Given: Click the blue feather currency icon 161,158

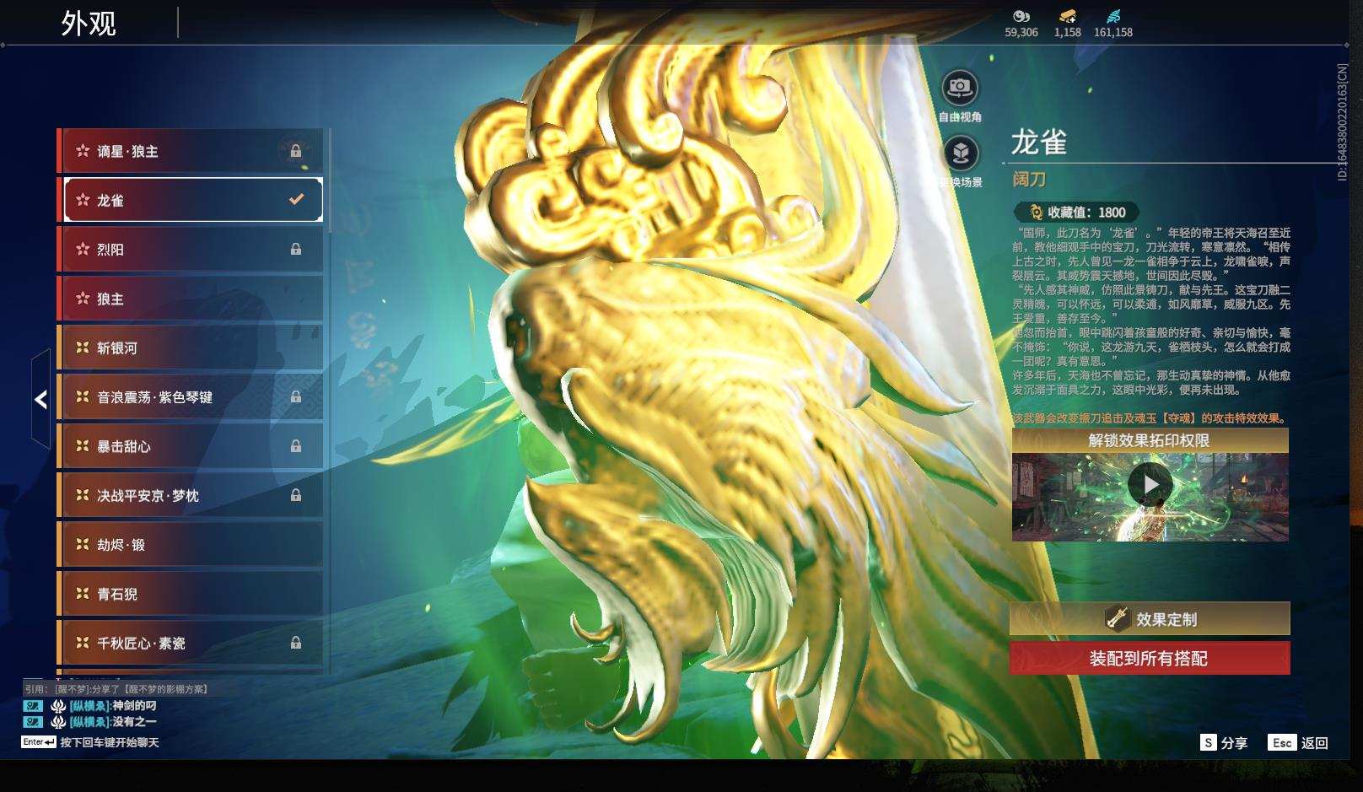Looking at the screenshot, I should pyautogui.click(x=1113, y=15).
